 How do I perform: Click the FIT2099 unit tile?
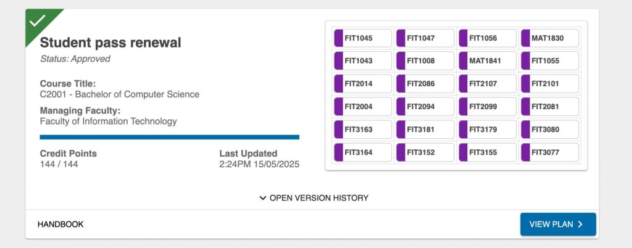pyautogui.click(x=488, y=107)
